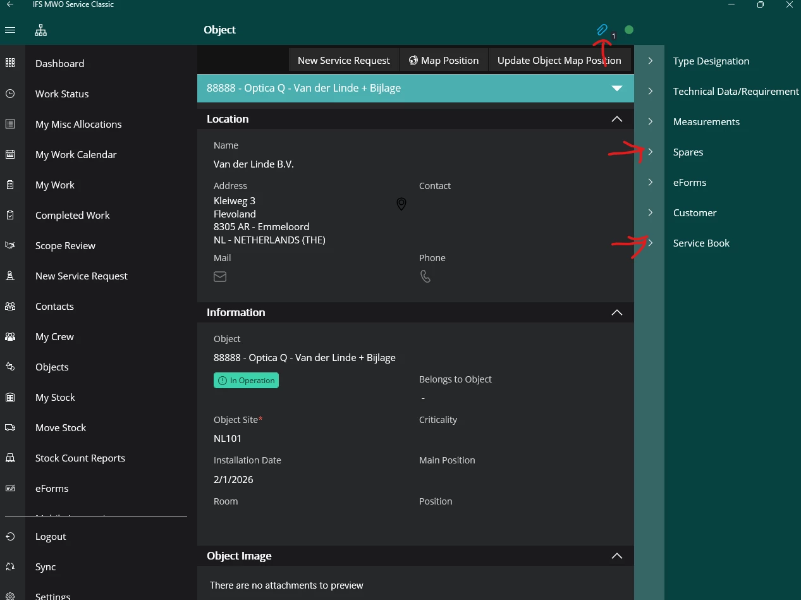Click the Object Site field NL101
The image size is (801, 600).
228,438
